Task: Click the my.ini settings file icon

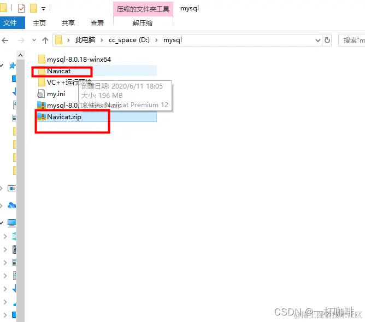Action: (41, 94)
